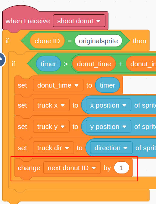Open the shoot donut message dropdown
Image resolution: width=156 pixels, height=204 pixels.
point(79,21)
